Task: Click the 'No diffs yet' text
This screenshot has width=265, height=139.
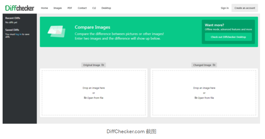Action: pos(11,22)
